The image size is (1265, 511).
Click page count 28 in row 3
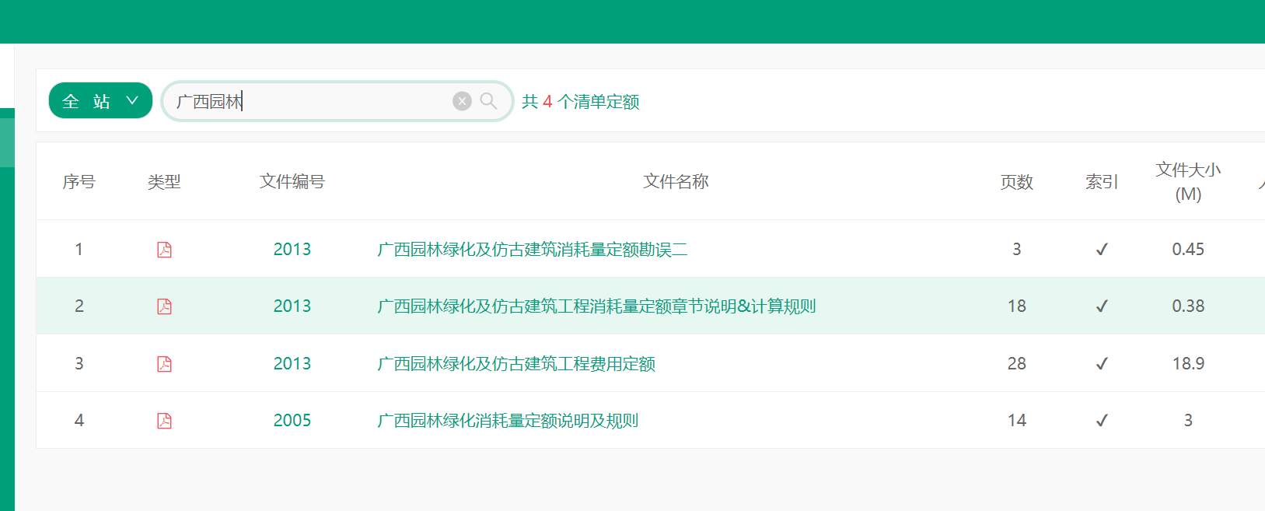coord(1017,364)
